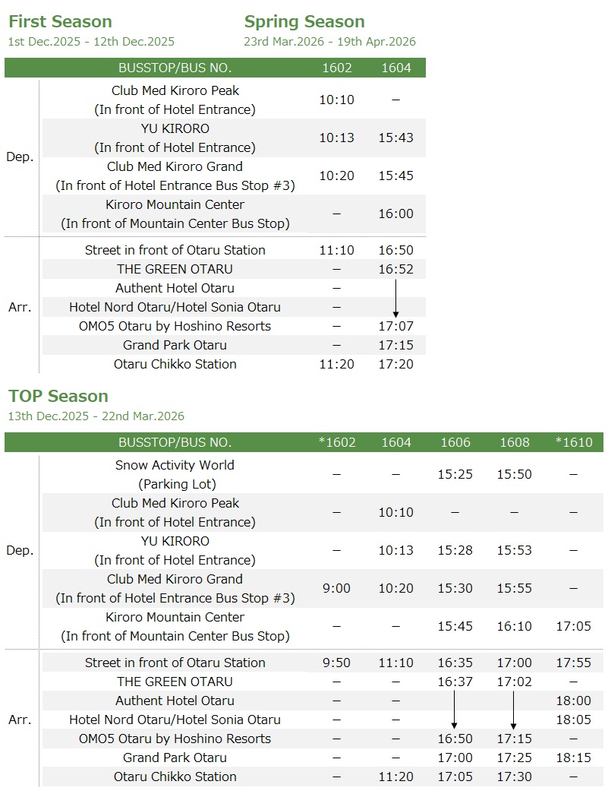Click the bus number 1608 column header
The width and height of the screenshot is (608, 794).
(514, 442)
